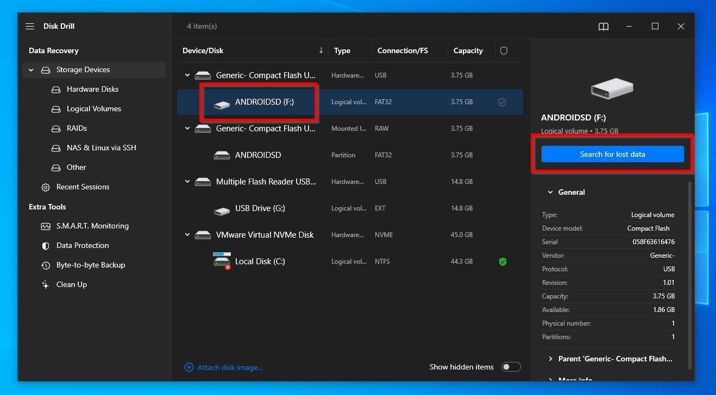Click the Local Disk (C:) drive icon

point(222,261)
